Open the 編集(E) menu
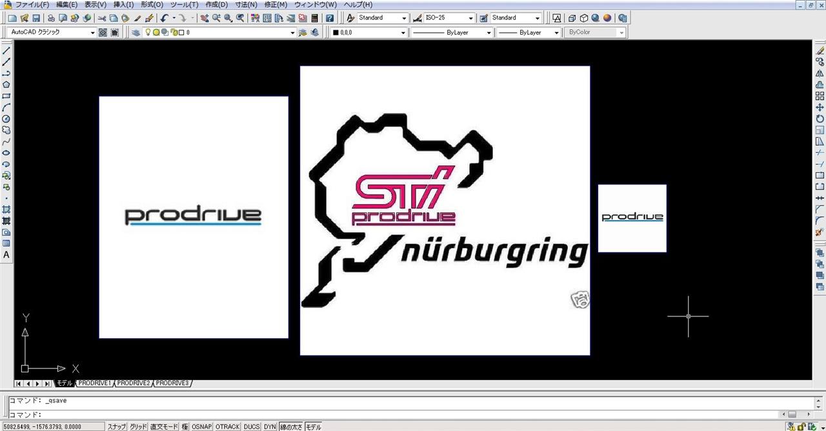 click(66, 5)
